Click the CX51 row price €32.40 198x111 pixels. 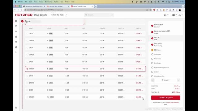click(140, 90)
